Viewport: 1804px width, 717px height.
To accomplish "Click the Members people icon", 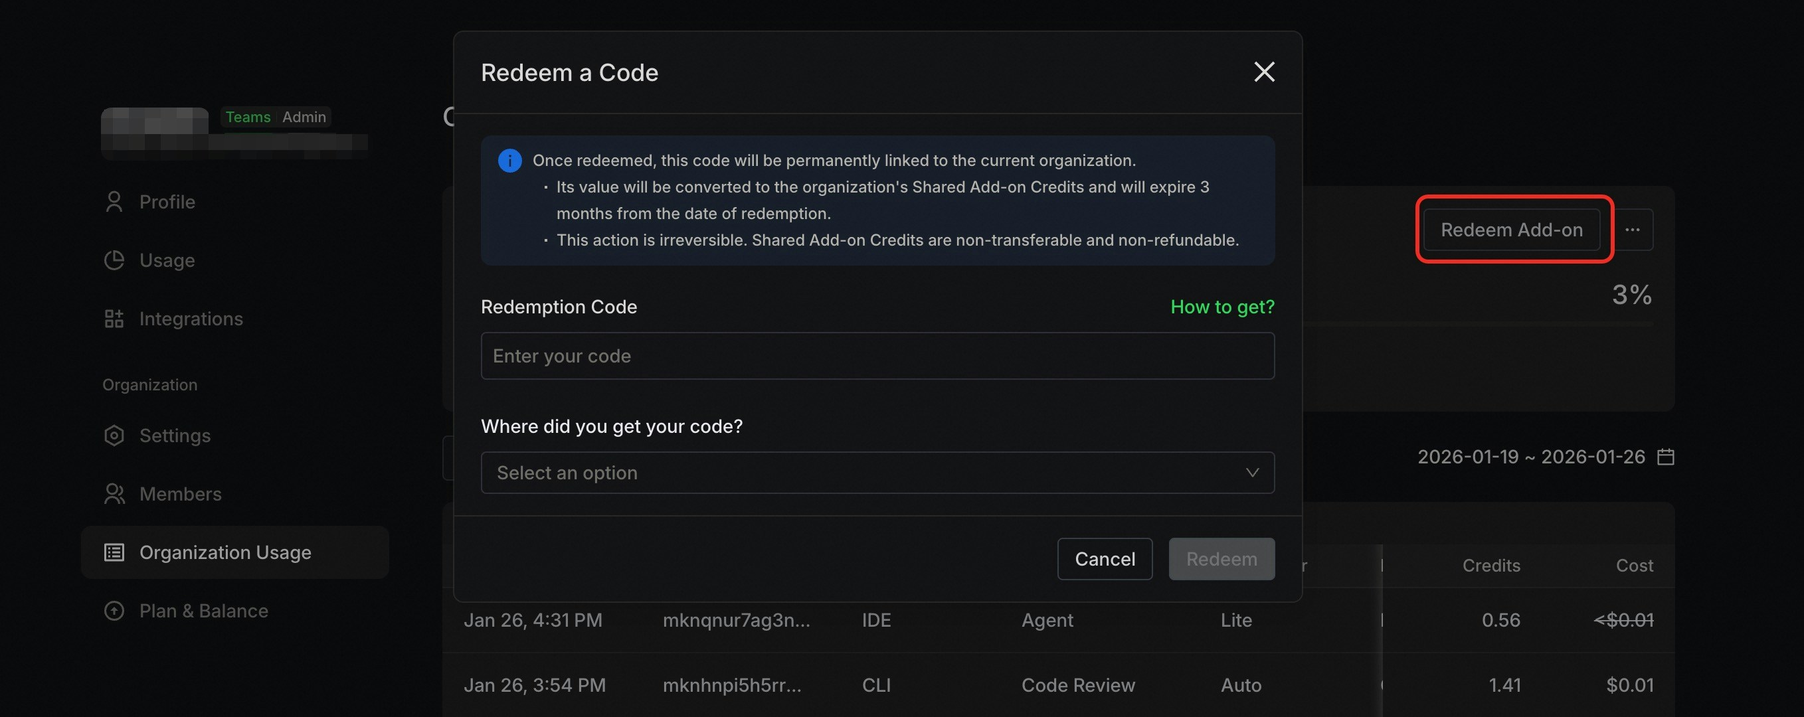I will point(114,495).
